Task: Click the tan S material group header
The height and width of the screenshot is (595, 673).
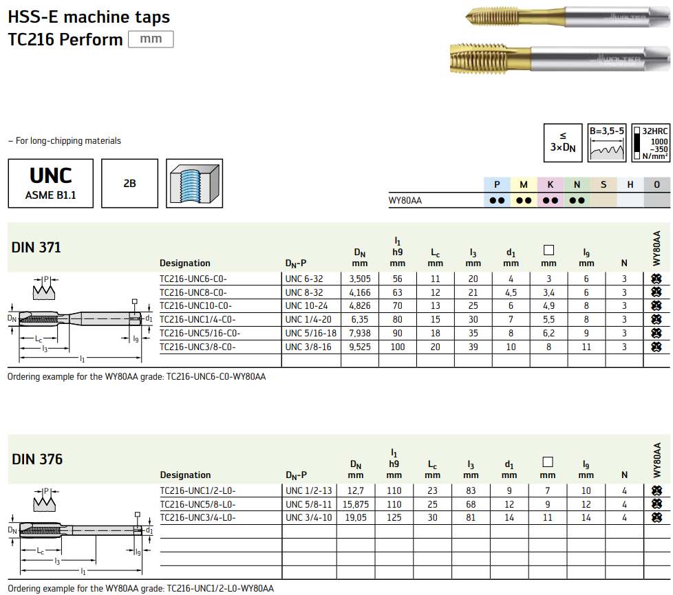Action: 603,184
